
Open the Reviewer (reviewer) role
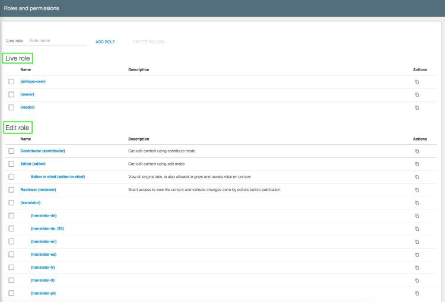(x=38, y=190)
